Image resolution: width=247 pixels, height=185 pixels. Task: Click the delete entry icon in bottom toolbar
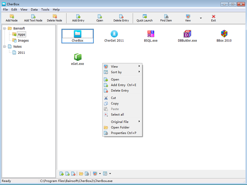coord(73,173)
